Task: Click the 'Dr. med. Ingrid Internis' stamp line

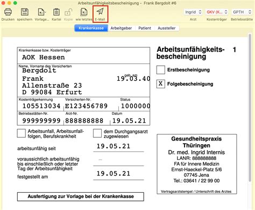Action: (196, 152)
